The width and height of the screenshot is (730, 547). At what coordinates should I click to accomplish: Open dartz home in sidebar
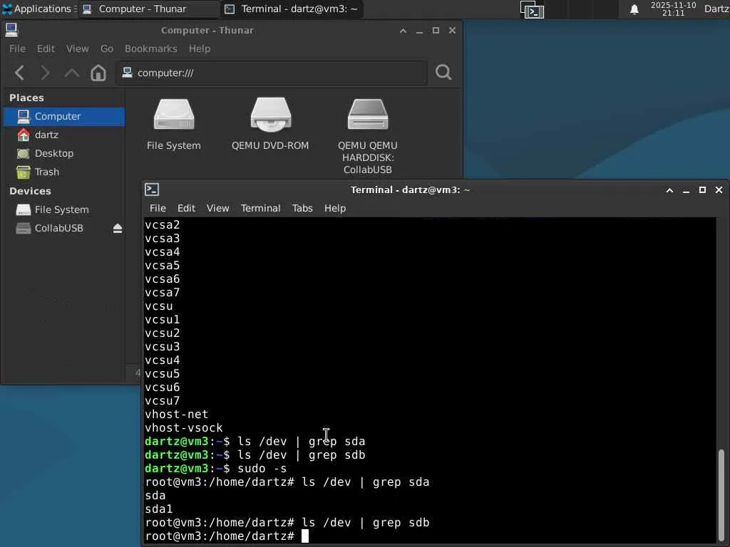point(64,135)
